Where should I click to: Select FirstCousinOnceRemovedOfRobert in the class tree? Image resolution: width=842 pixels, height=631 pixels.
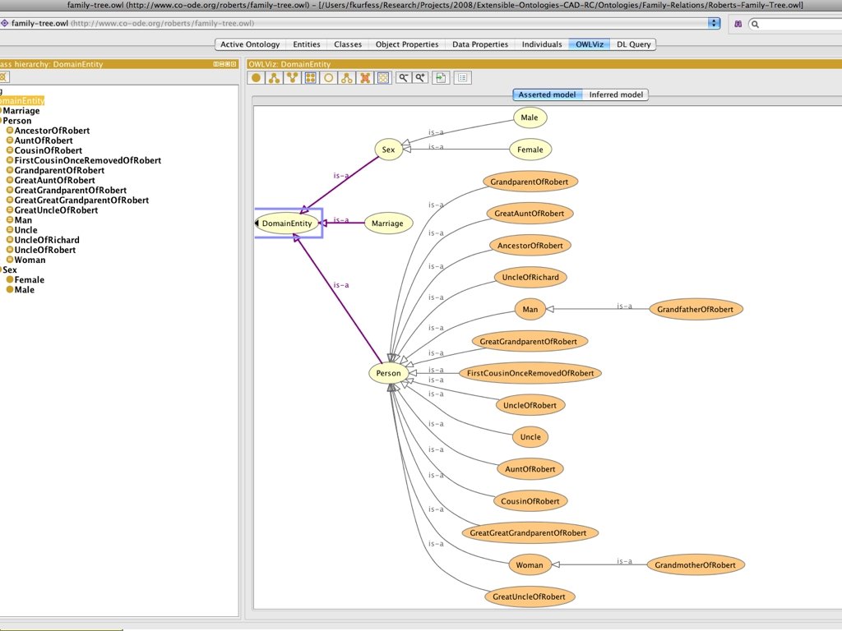point(87,160)
